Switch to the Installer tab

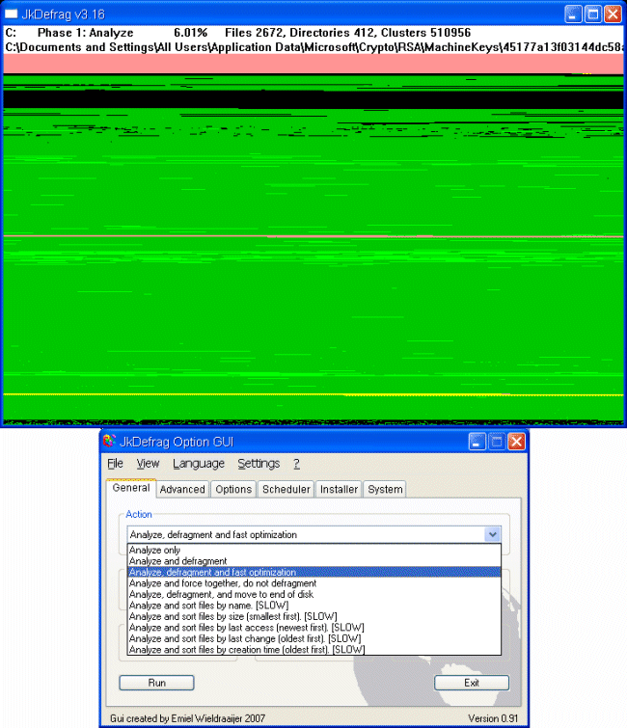point(339,490)
